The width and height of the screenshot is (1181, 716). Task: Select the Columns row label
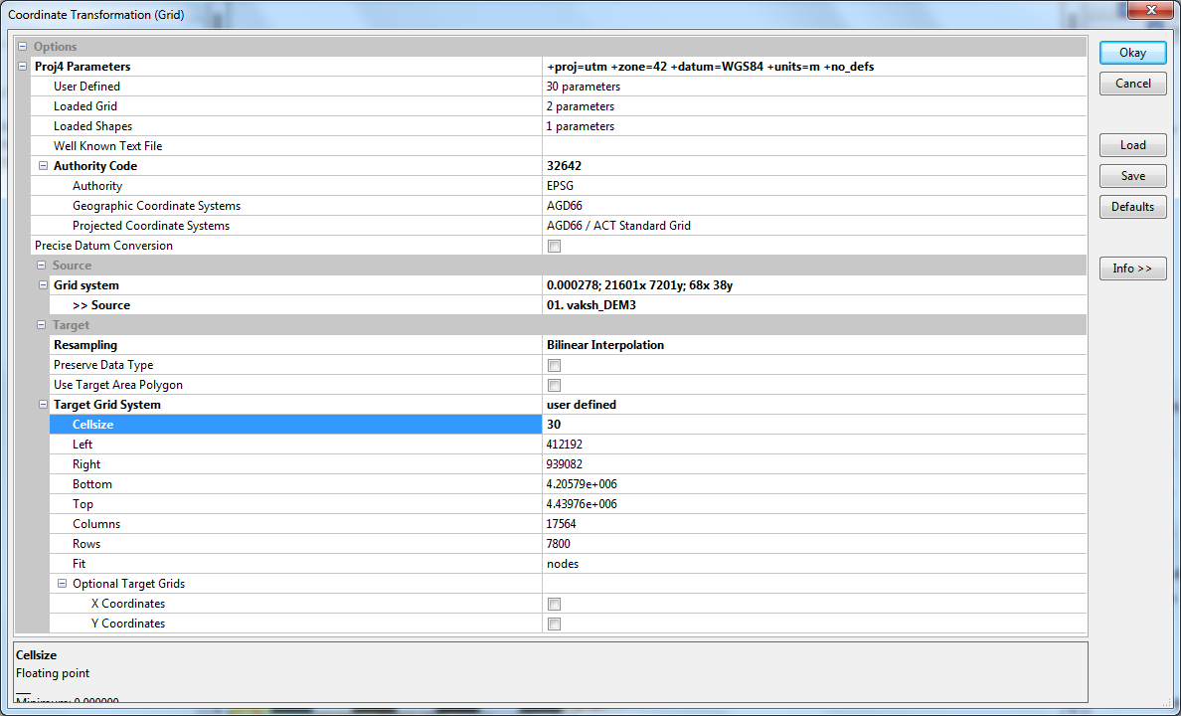click(x=96, y=524)
